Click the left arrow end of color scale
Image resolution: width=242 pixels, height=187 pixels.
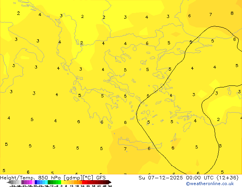[x=9, y=182]
